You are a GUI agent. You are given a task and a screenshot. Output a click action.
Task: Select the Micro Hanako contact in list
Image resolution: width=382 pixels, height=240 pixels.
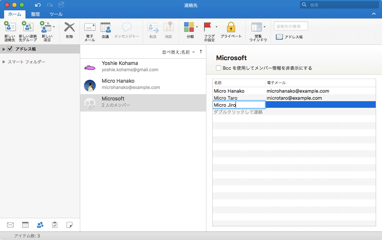pos(143,85)
